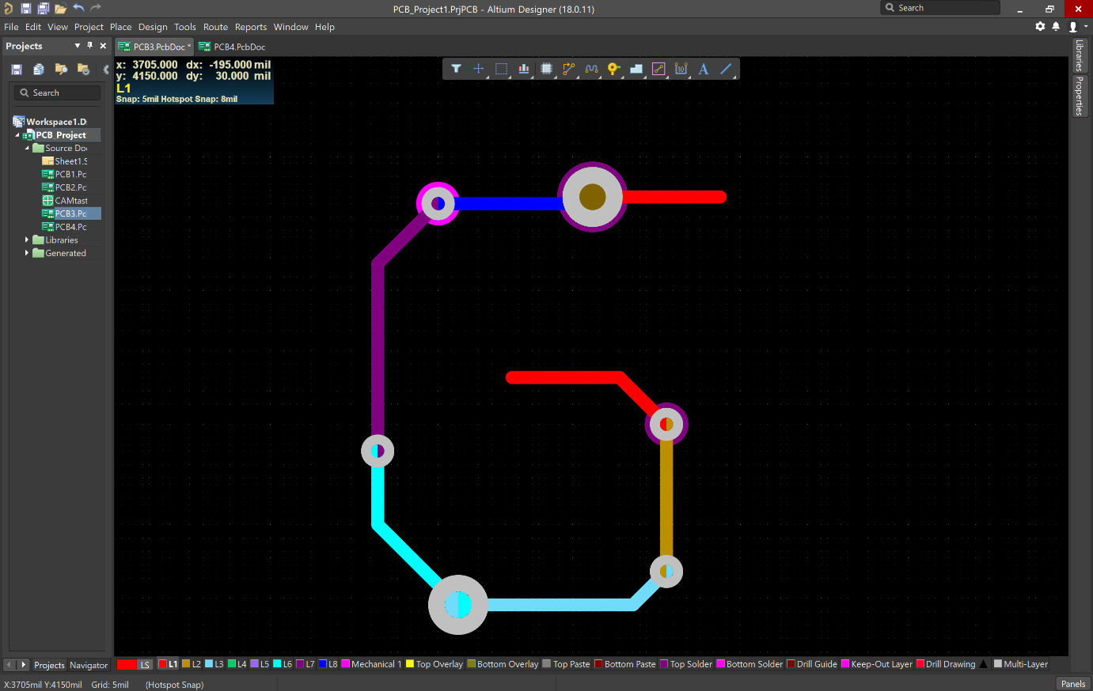Screen dimensions: 1093x691
Task: Click the Projects panel search field
Action: [57, 93]
